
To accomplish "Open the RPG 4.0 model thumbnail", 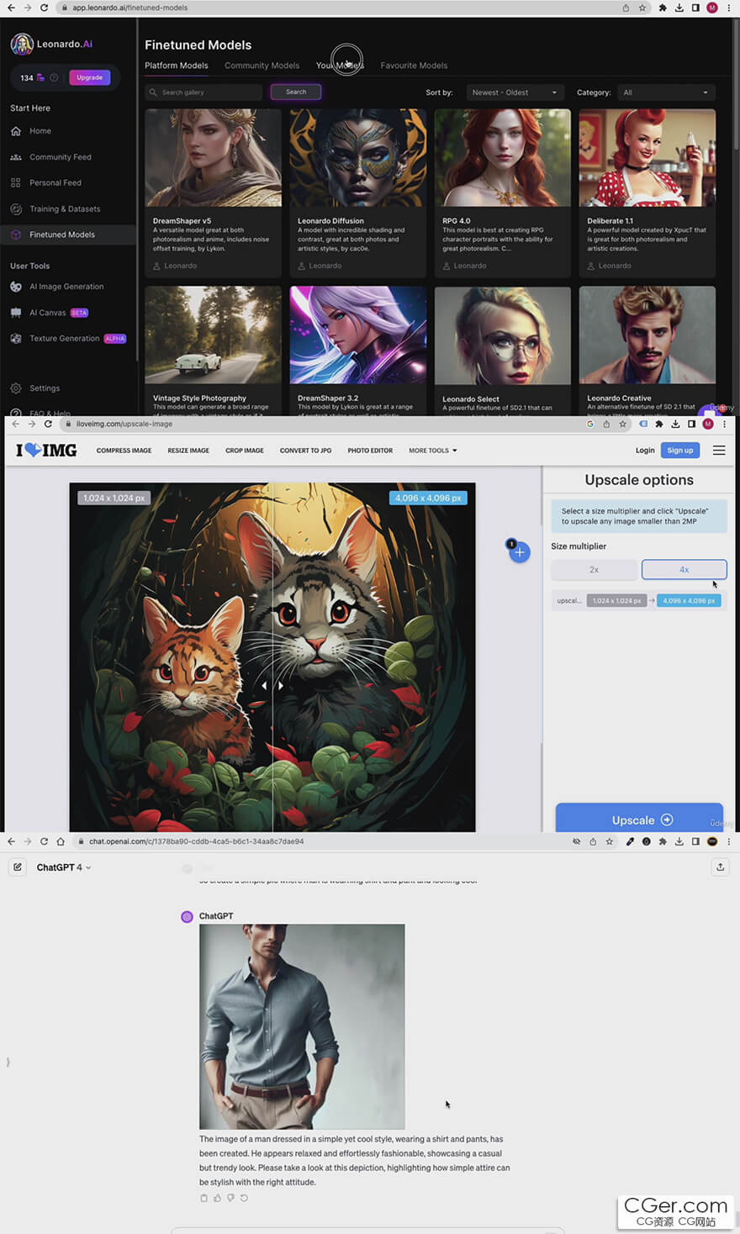I will click(x=502, y=158).
